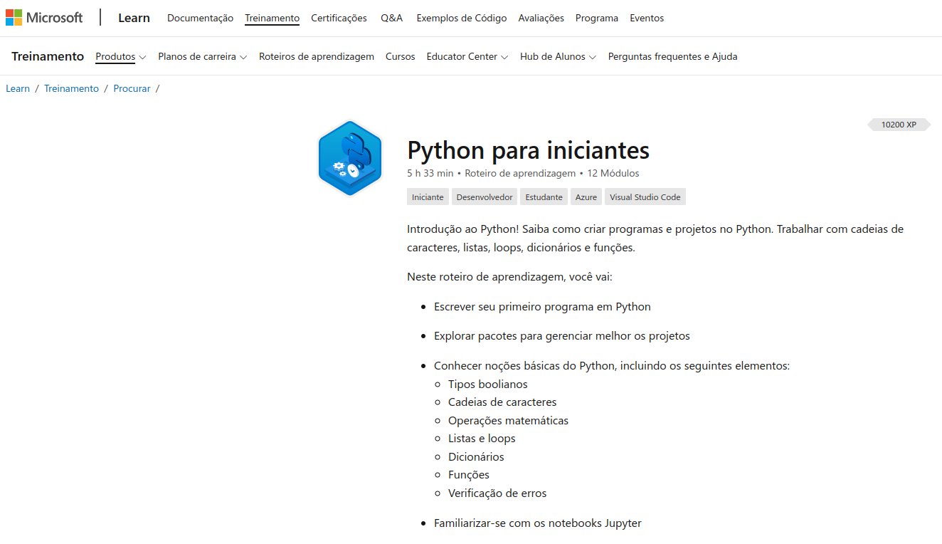Click the Treinamento breadcrumb link
The image size is (942, 544).
71,88
